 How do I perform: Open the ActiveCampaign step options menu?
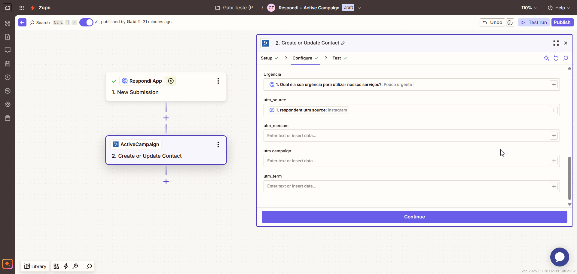(x=218, y=145)
